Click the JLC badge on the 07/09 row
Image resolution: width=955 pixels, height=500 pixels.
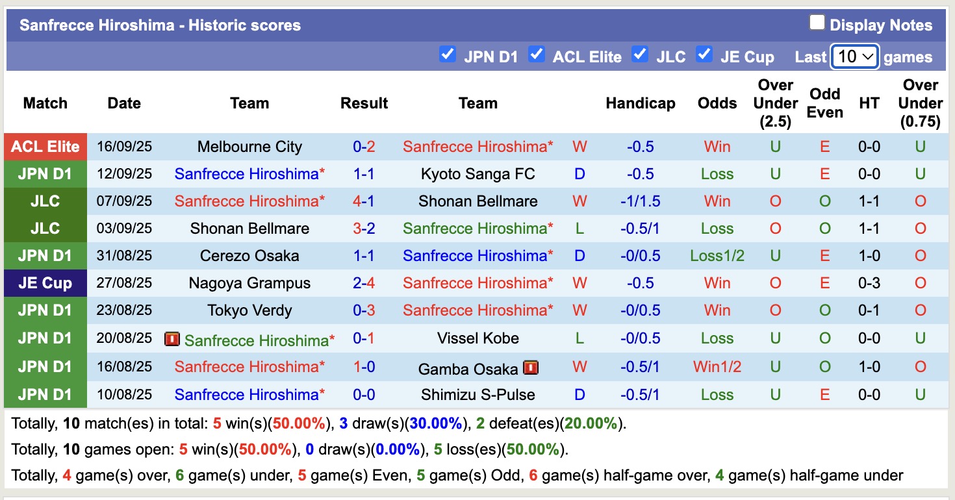tap(45, 201)
